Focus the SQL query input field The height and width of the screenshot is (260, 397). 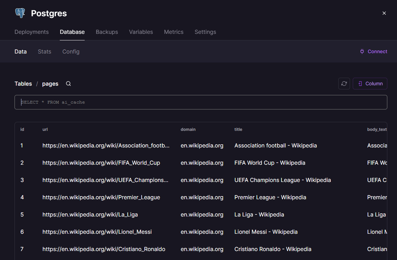200,102
